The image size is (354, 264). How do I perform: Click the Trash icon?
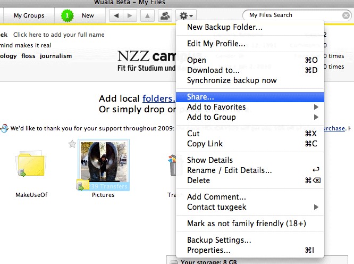tap(172, 165)
